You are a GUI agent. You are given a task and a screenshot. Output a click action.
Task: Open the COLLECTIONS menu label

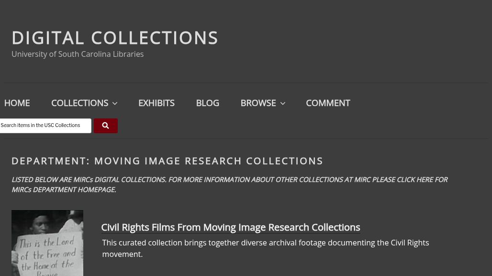click(x=79, y=103)
